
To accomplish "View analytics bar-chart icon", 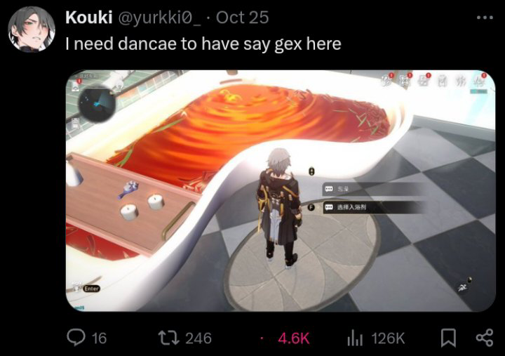I will point(355,338).
